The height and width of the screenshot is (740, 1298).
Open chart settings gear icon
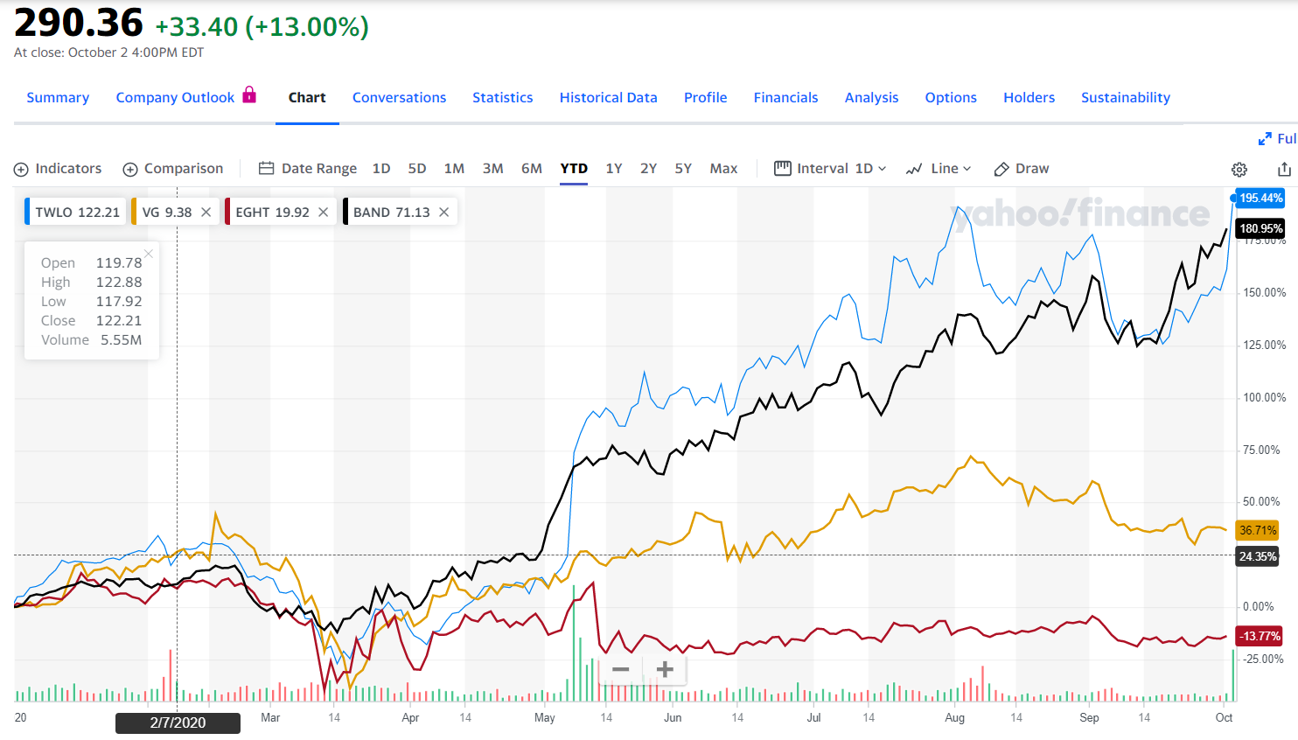[1239, 170]
